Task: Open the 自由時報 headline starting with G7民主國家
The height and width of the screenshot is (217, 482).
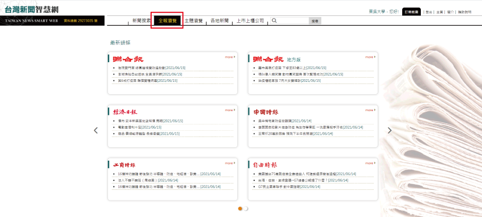Action: point(289,187)
